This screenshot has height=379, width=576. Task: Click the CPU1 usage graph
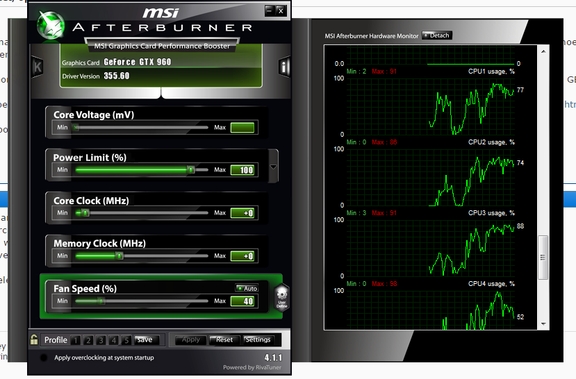tap(430, 106)
